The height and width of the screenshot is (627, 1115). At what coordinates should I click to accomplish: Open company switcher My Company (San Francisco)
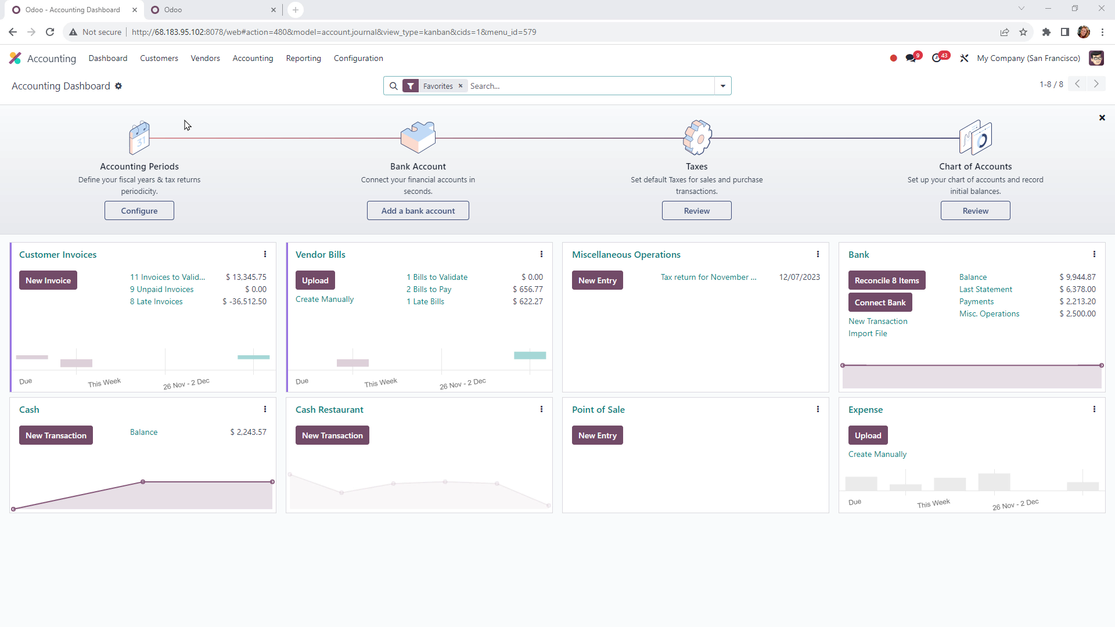[x=1028, y=58]
